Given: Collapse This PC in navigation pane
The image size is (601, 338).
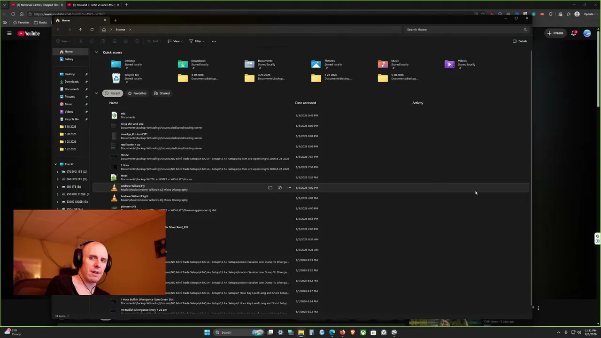Looking at the screenshot, I should click(x=55, y=164).
